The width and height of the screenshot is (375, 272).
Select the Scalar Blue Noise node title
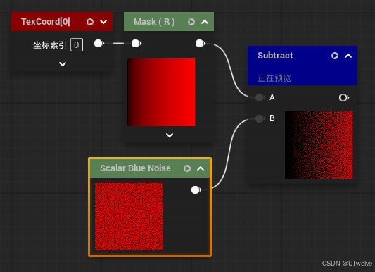[x=135, y=168]
